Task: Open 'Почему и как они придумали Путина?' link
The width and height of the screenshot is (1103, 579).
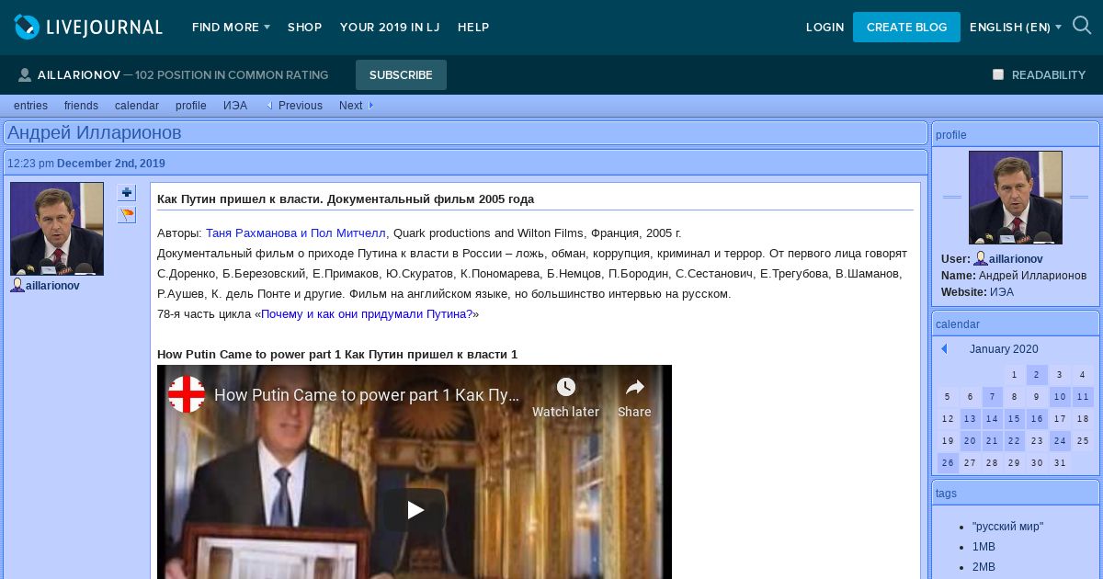Action: tap(367, 314)
